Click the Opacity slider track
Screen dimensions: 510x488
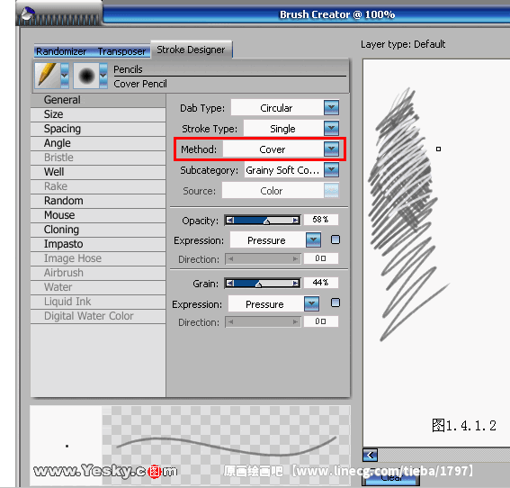(263, 221)
